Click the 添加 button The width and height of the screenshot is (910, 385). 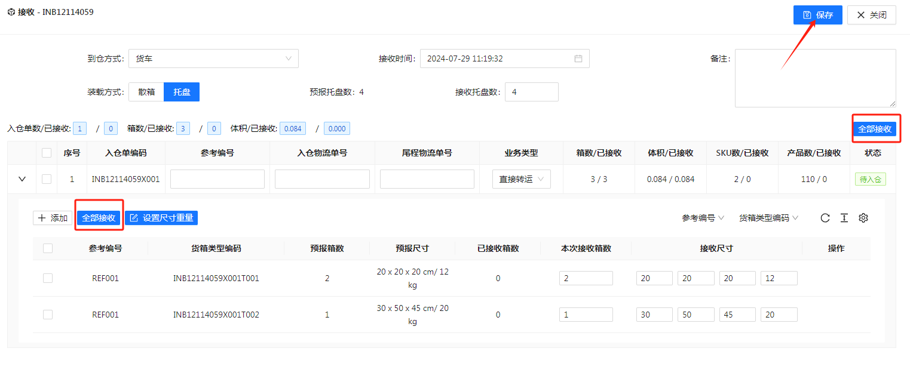coord(53,218)
